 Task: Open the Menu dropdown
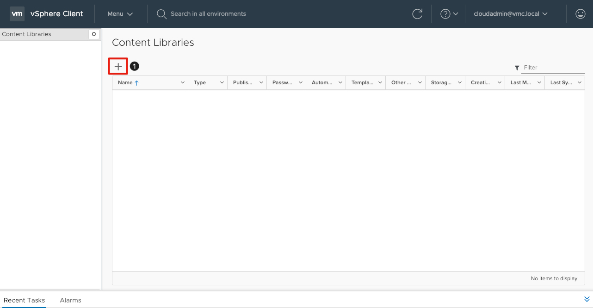pyautogui.click(x=120, y=14)
